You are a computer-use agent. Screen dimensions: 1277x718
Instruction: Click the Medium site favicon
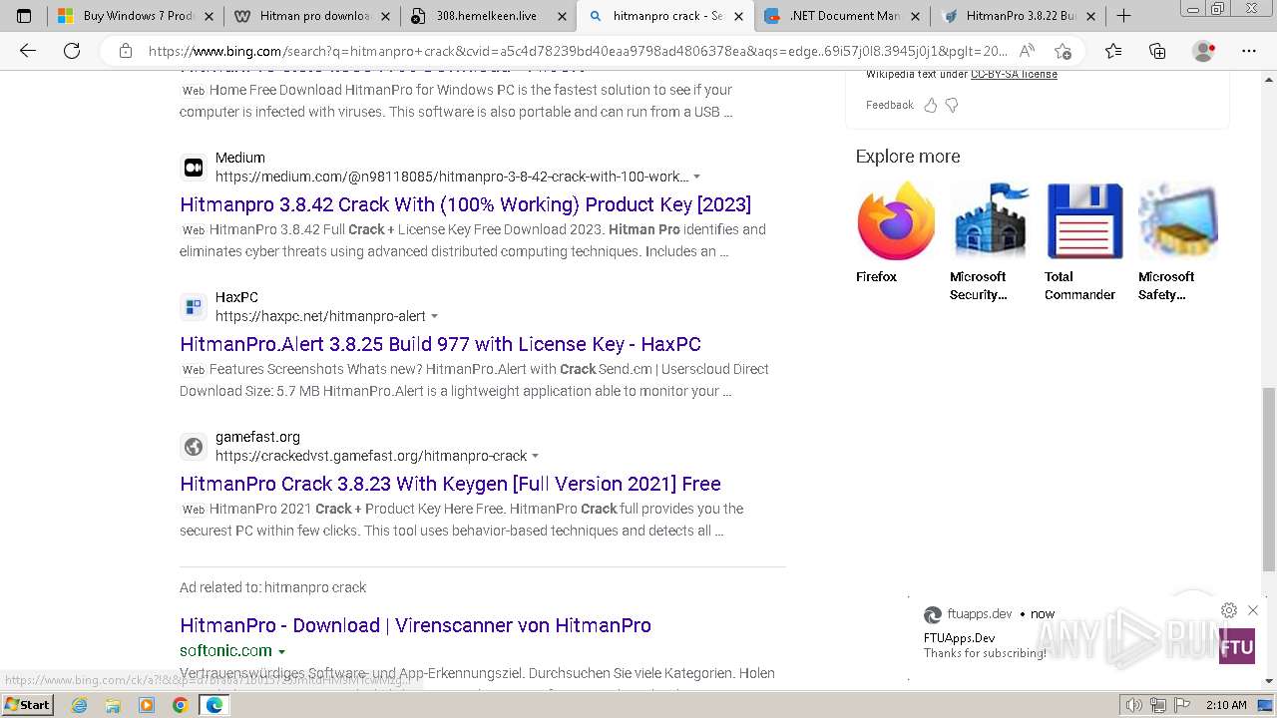pos(194,168)
